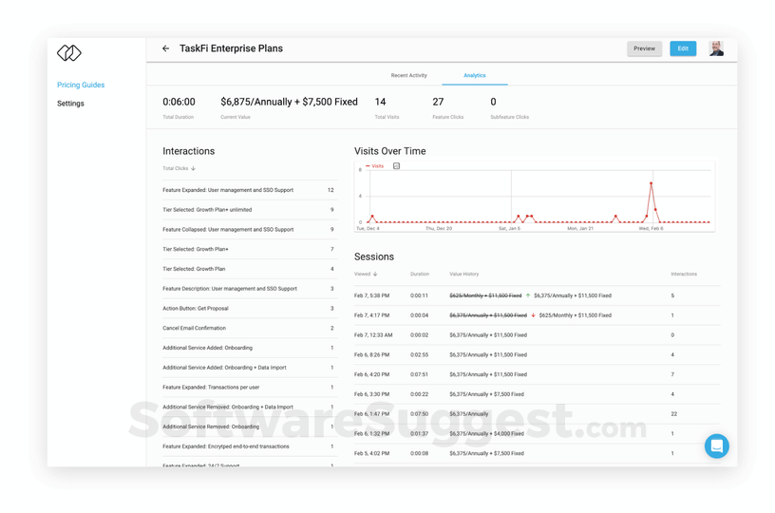
Task: Select the Feb 6, 8:26 PM session
Action: pyautogui.click(x=537, y=355)
